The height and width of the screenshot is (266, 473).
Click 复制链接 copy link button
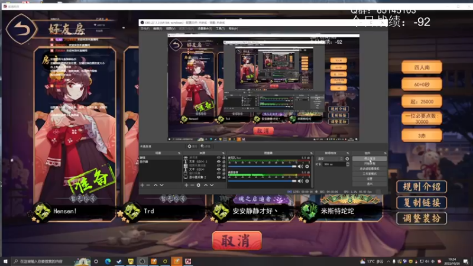(x=422, y=203)
